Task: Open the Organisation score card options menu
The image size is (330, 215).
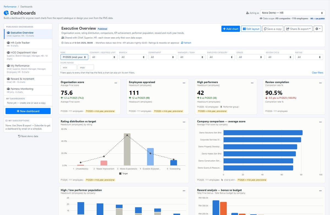Action: pos(116,83)
